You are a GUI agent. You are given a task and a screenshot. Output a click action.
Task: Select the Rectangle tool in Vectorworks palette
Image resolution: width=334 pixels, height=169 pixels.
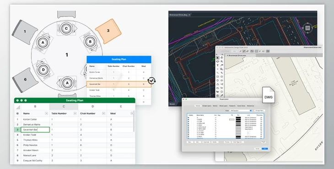pos(217,77)
